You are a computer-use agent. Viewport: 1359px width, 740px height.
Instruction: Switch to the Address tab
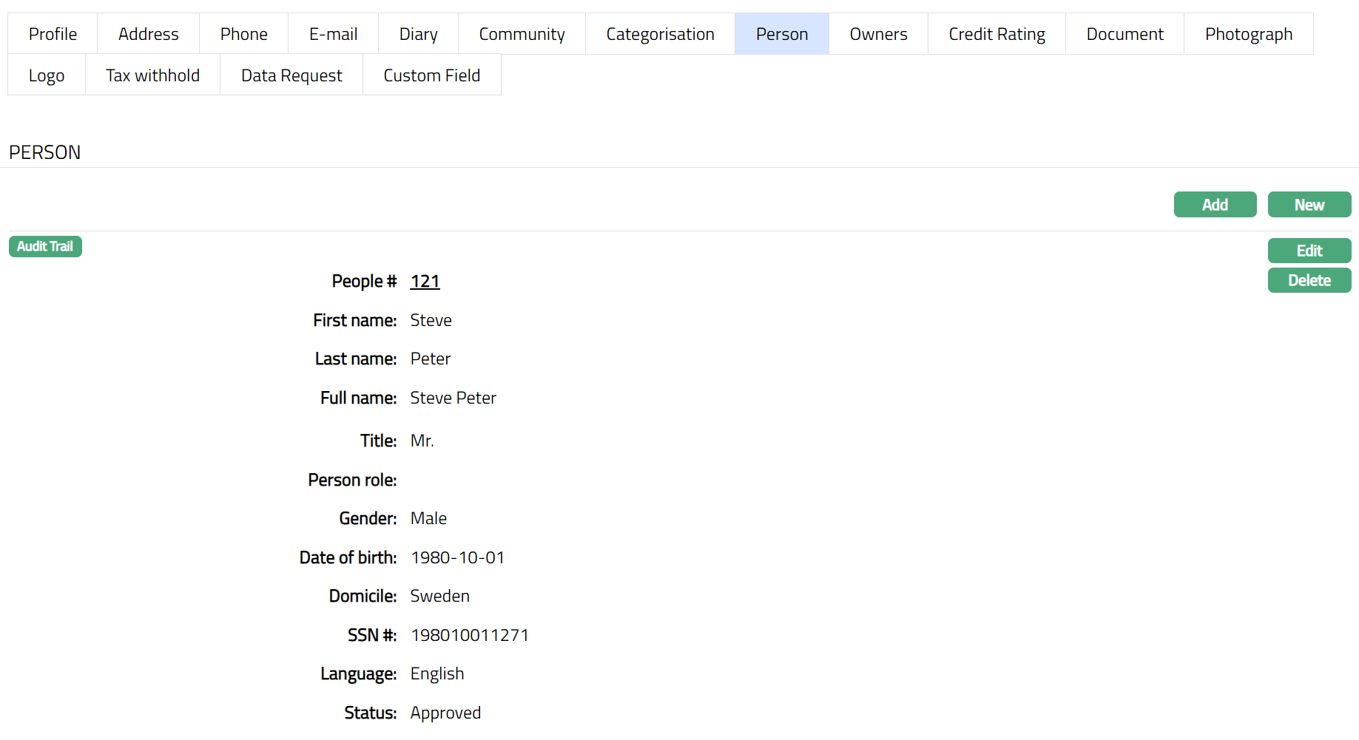pos(148,34)
